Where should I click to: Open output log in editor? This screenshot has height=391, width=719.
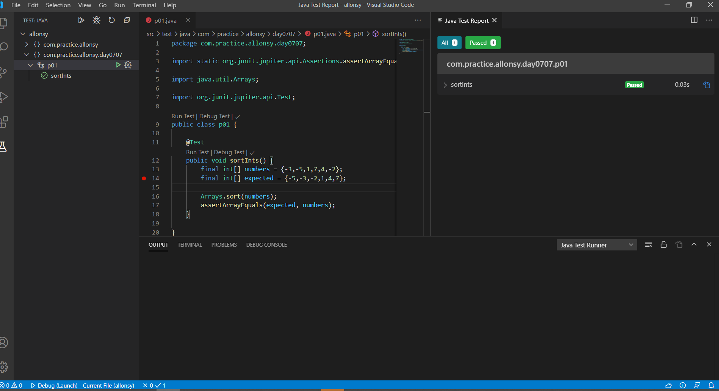679,245
